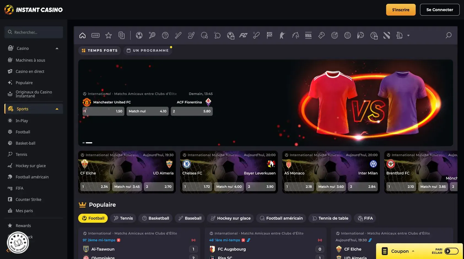Image resolution: width=464 pixels, height=259 pixels.
Task: Select Hockey sur glace chip under Populaire
Action: coord(230,218)
